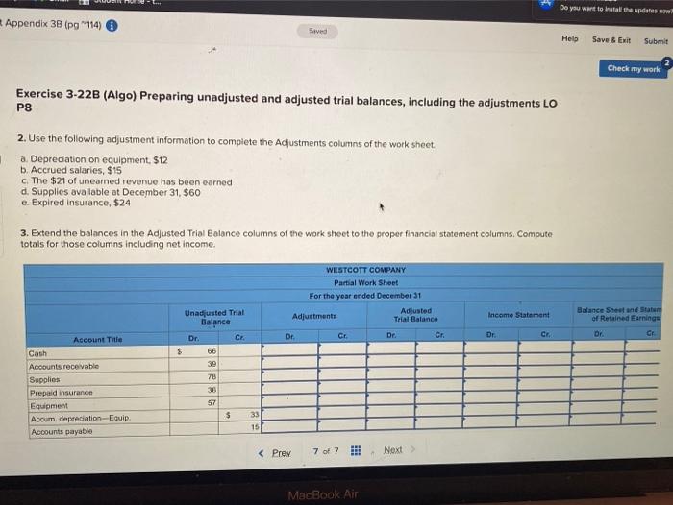The width and height of the screenshot is (673, 505).
Task: Click the Exercise 3-22B heading
Action: tap(287, 101)
